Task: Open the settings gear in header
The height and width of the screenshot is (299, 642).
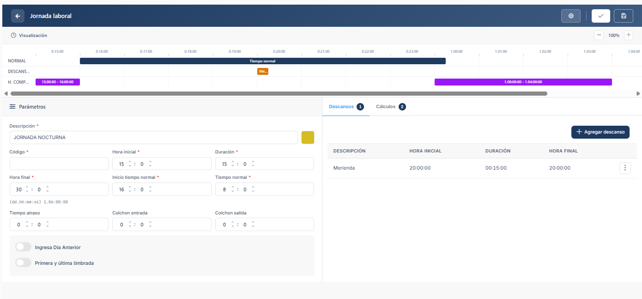Action: (571, 16)
